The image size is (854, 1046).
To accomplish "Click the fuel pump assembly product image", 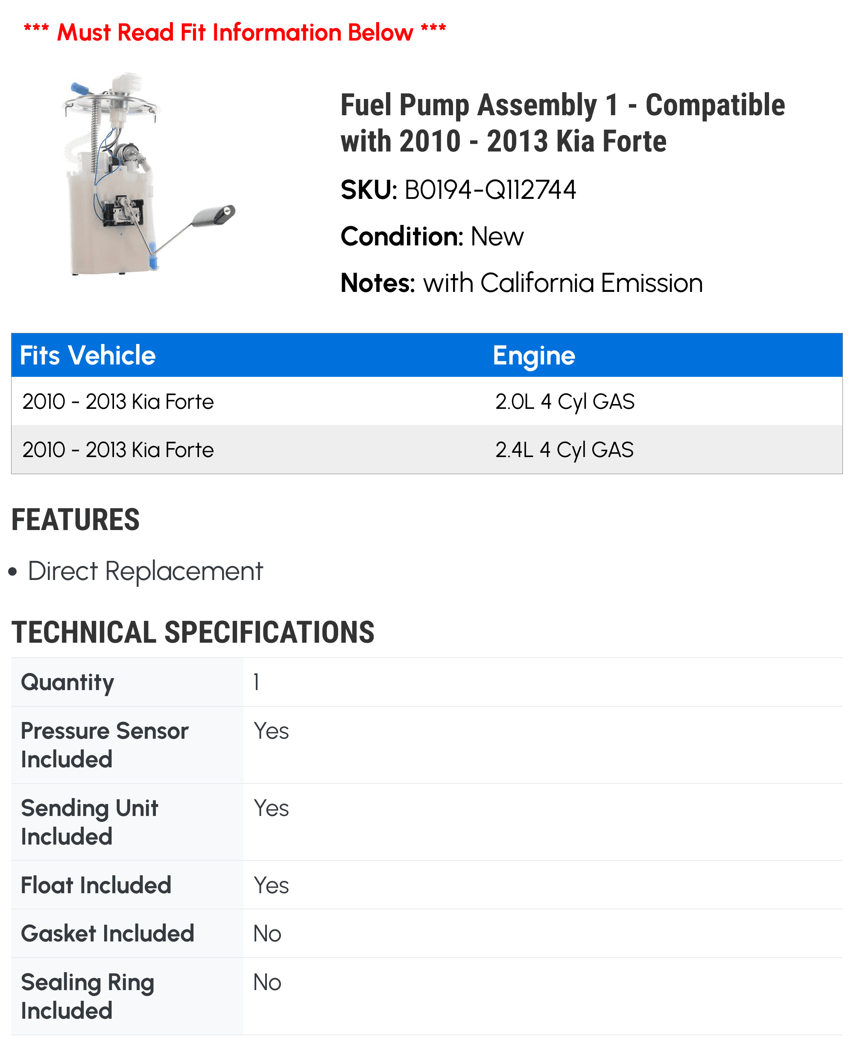I will click(x=149, y=174).
